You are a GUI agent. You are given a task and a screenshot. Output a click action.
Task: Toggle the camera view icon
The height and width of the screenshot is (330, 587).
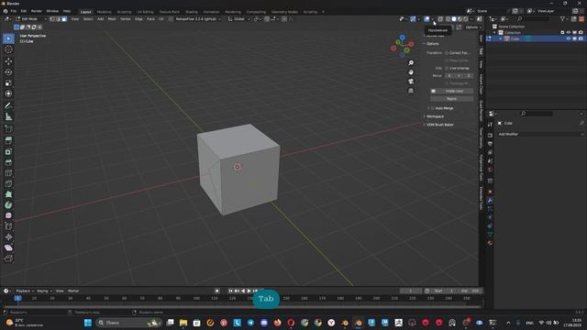coord(411,82)
